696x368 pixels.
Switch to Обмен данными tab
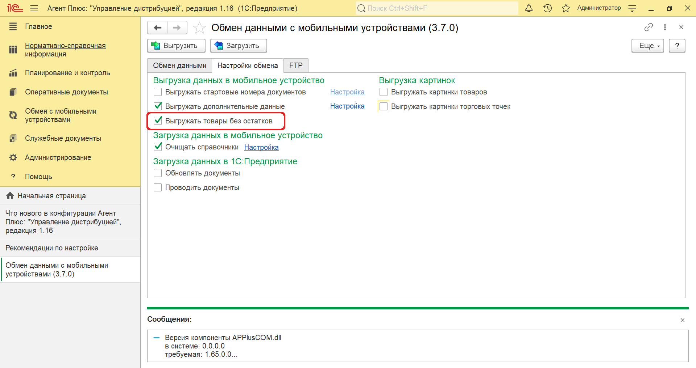point(179,65)
